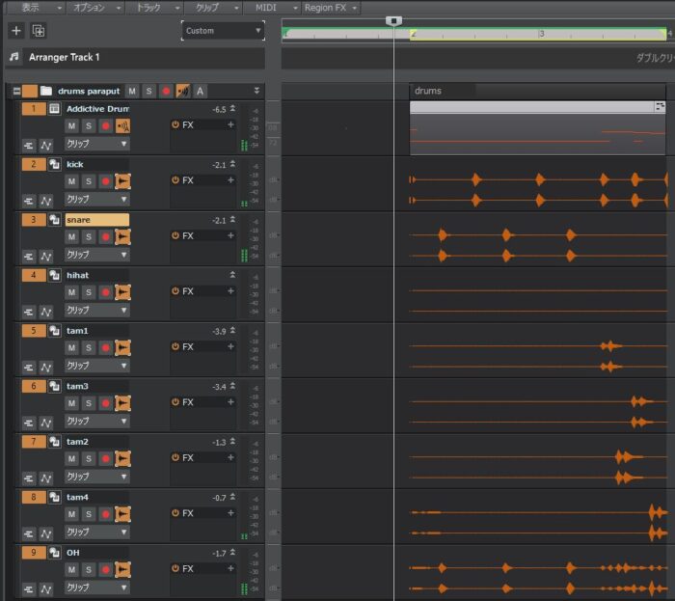This screenshot has width=675, height=601.
Task: Open take lanes on tam1 track
Action: pos(29,368)
